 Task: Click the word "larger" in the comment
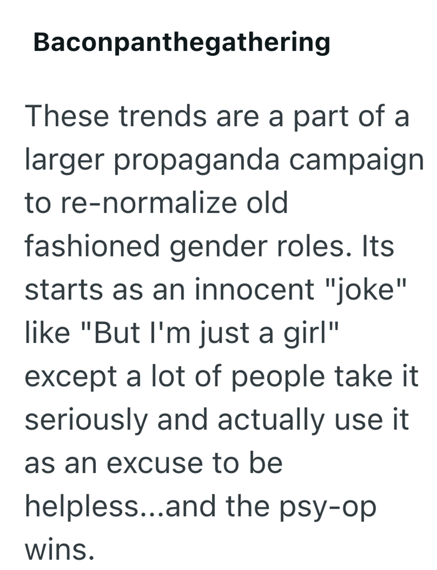[x=65, y=161]
